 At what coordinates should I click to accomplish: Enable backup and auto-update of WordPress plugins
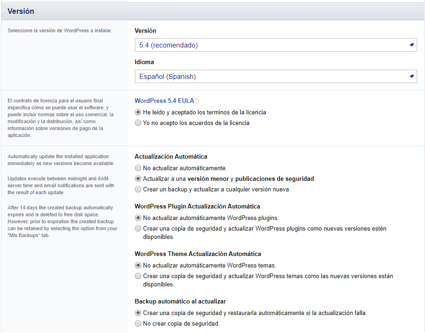pos(138,228)
